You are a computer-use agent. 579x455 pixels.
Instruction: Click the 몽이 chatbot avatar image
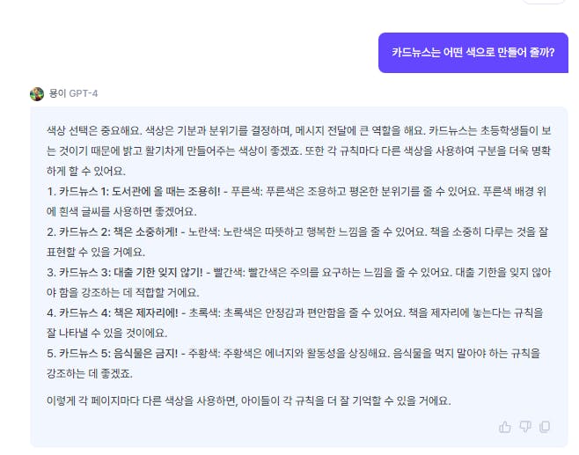(x=37, y=94)
